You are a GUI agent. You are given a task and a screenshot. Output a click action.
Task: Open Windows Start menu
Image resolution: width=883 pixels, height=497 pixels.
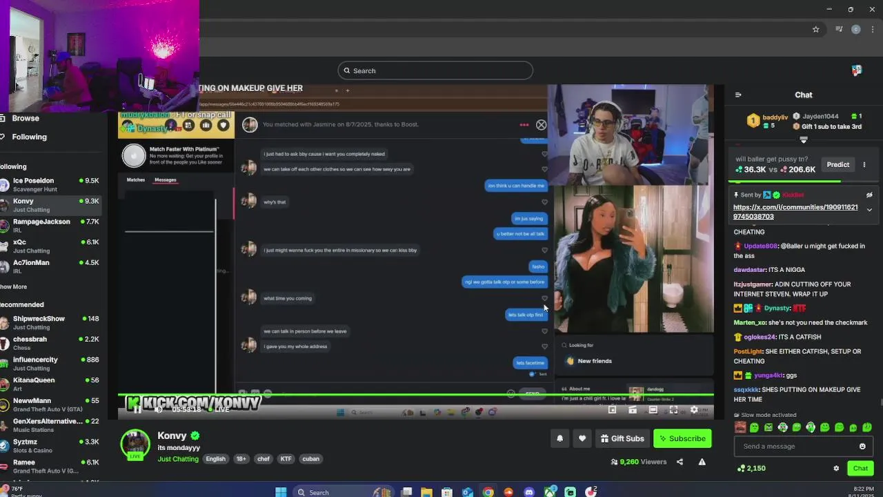pyautogui.click(x=281, y=492)
